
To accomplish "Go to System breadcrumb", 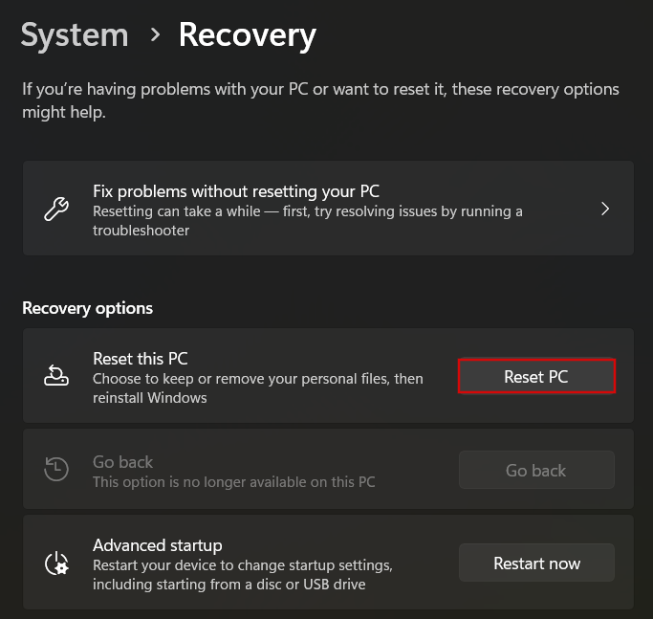I will point(75,35).
